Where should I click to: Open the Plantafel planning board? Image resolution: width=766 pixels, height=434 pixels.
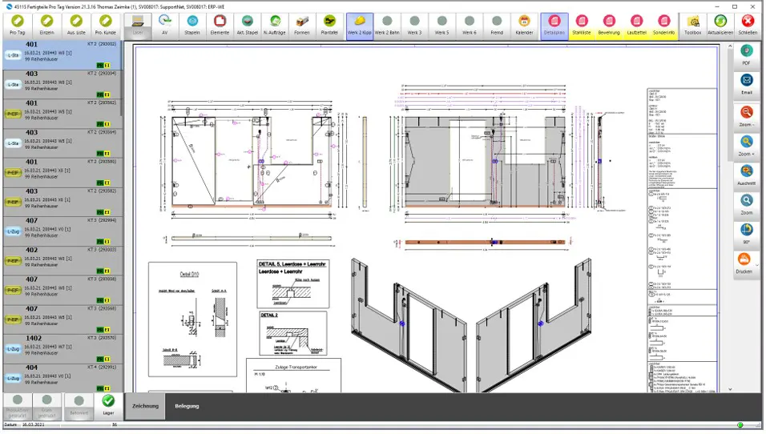(x=329, y=25)
